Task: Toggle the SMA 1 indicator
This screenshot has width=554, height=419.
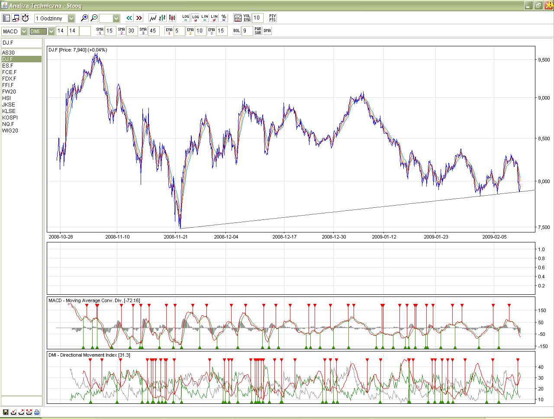Action: [100, 31]
